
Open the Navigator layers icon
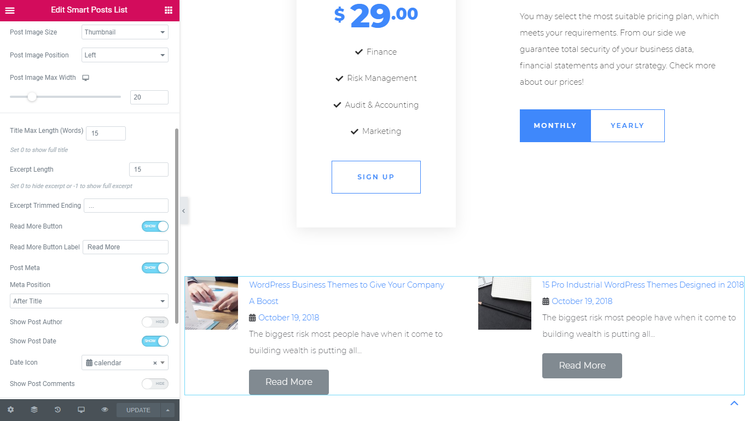34,410
